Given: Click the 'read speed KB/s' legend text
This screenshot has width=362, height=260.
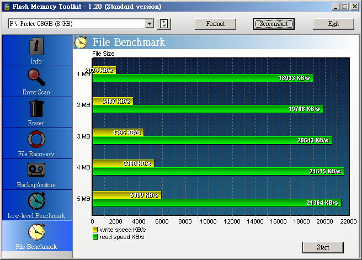Looking at the screenshot, I should point(121,237).
